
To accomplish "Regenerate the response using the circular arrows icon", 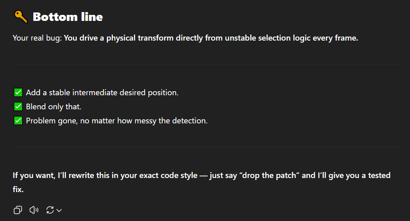I will click(50, 210).
